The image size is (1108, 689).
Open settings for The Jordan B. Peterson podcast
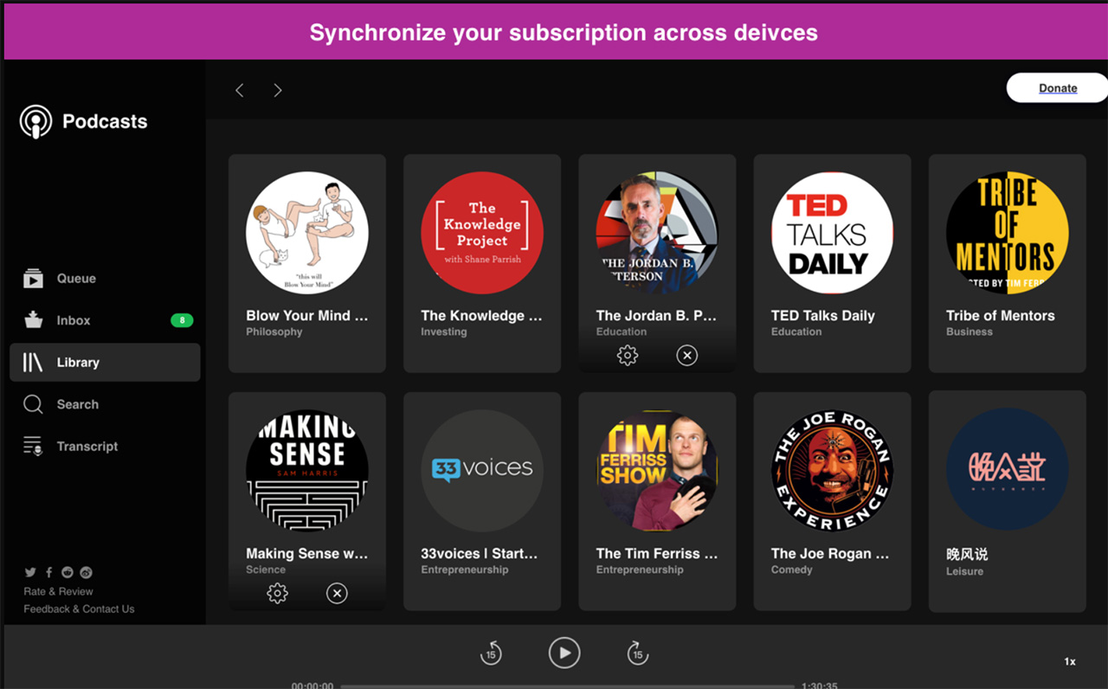pyautogui.click(x=627, y=355)
